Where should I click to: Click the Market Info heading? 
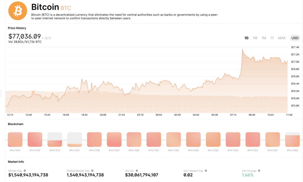(x=16, y=162)
